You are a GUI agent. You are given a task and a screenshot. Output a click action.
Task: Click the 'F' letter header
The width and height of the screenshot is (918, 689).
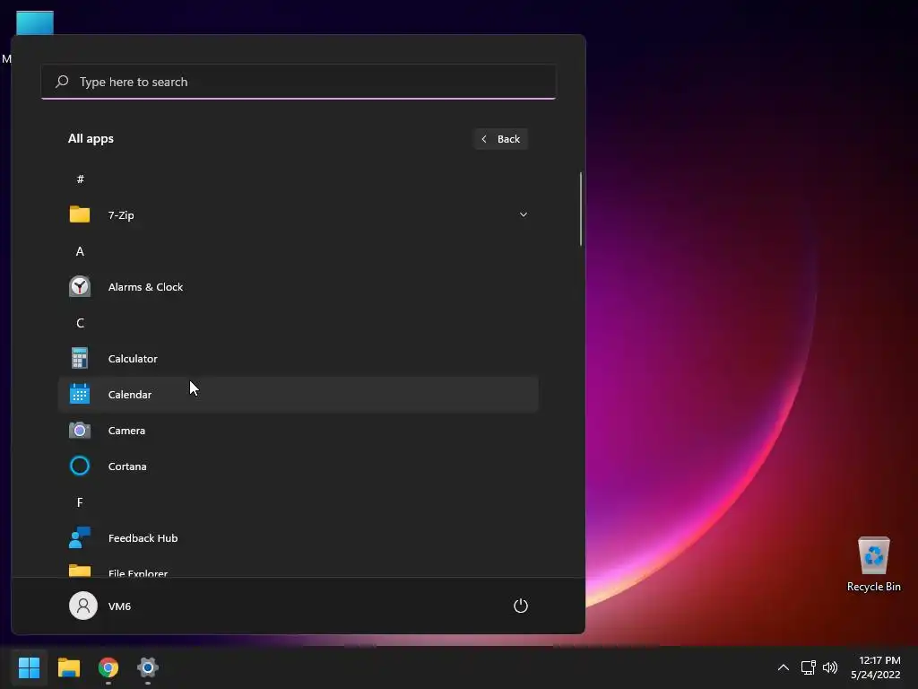click(80, 502)
